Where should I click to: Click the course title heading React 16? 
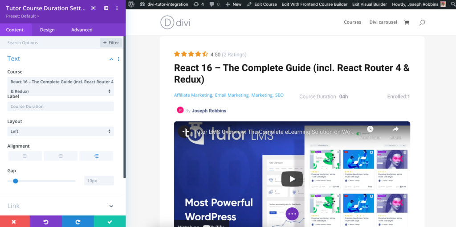tap(292, 73)
